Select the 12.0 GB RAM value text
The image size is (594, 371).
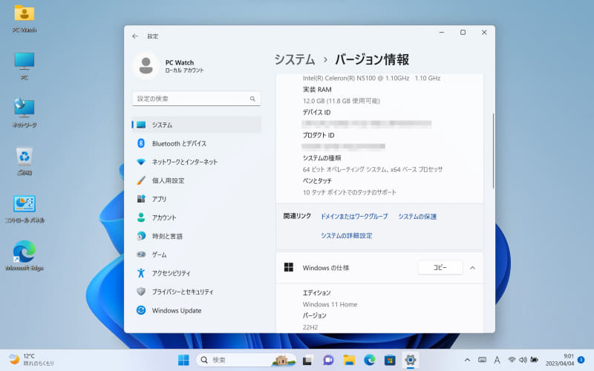pos(342,101)
